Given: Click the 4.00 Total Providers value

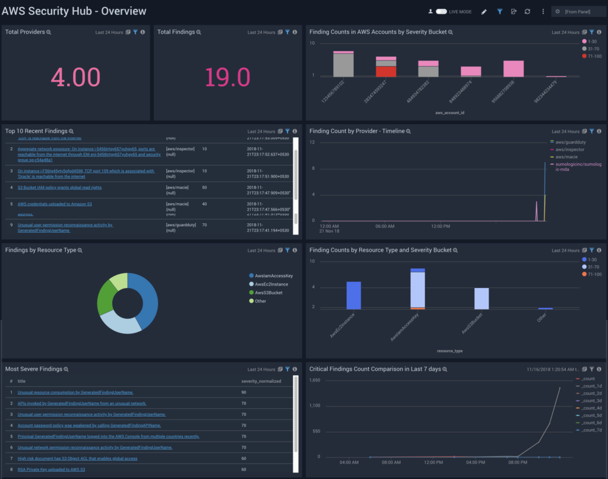Looking at the screenshot, I should pyautogui.click(x=75, y=77).
